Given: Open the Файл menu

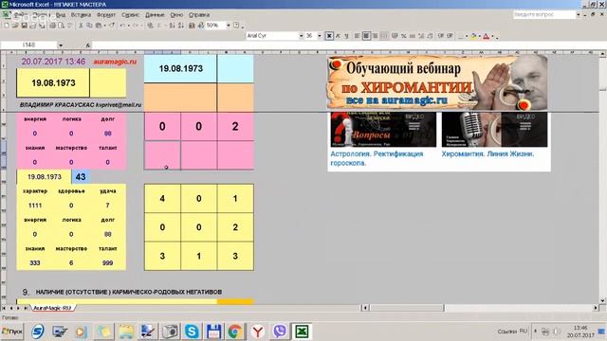Looking at the screenshot, I should click(20, 15).
